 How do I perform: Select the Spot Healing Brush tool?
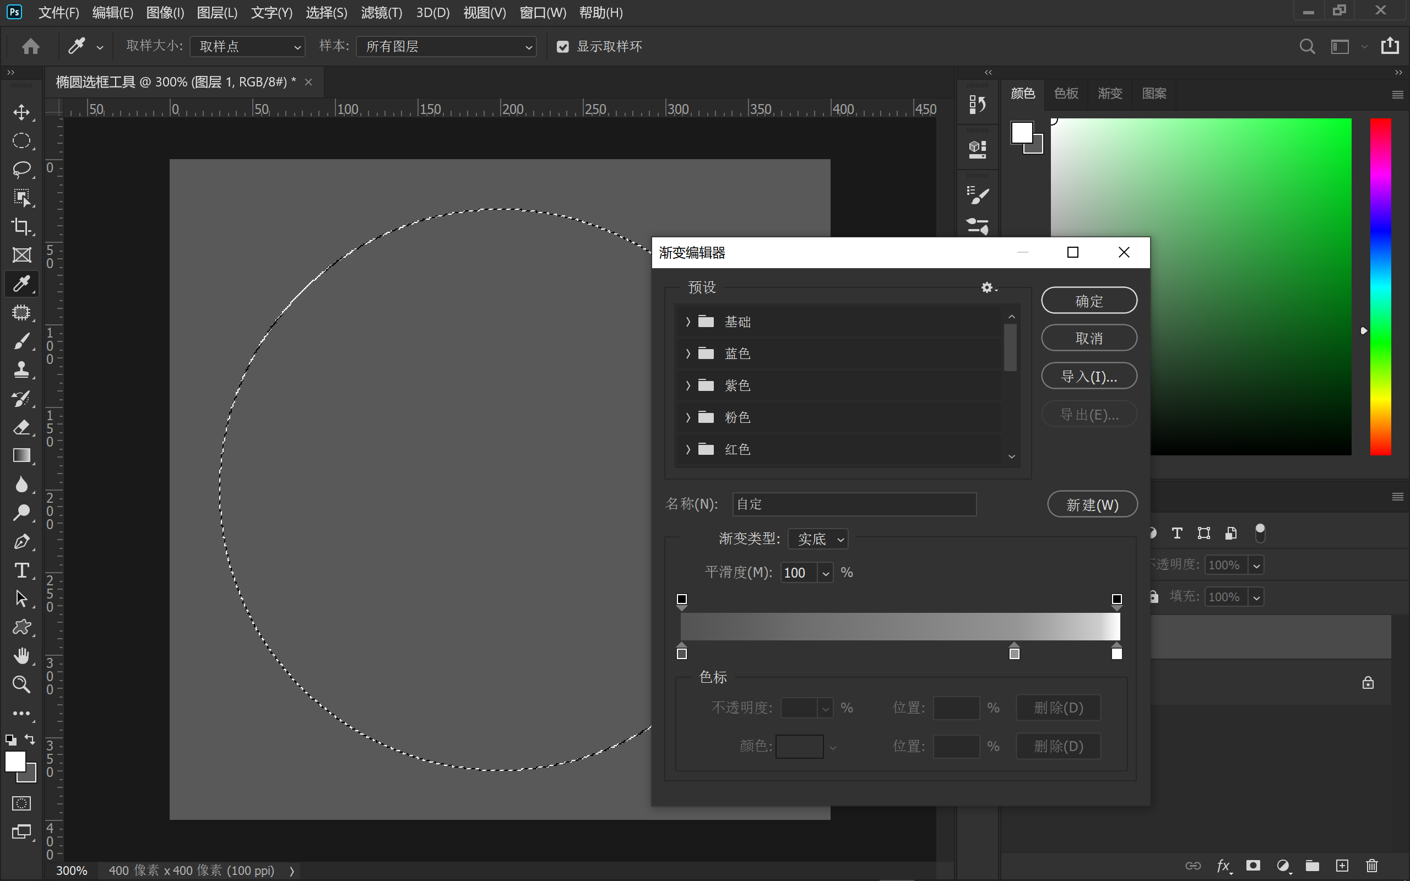point(21,312)
